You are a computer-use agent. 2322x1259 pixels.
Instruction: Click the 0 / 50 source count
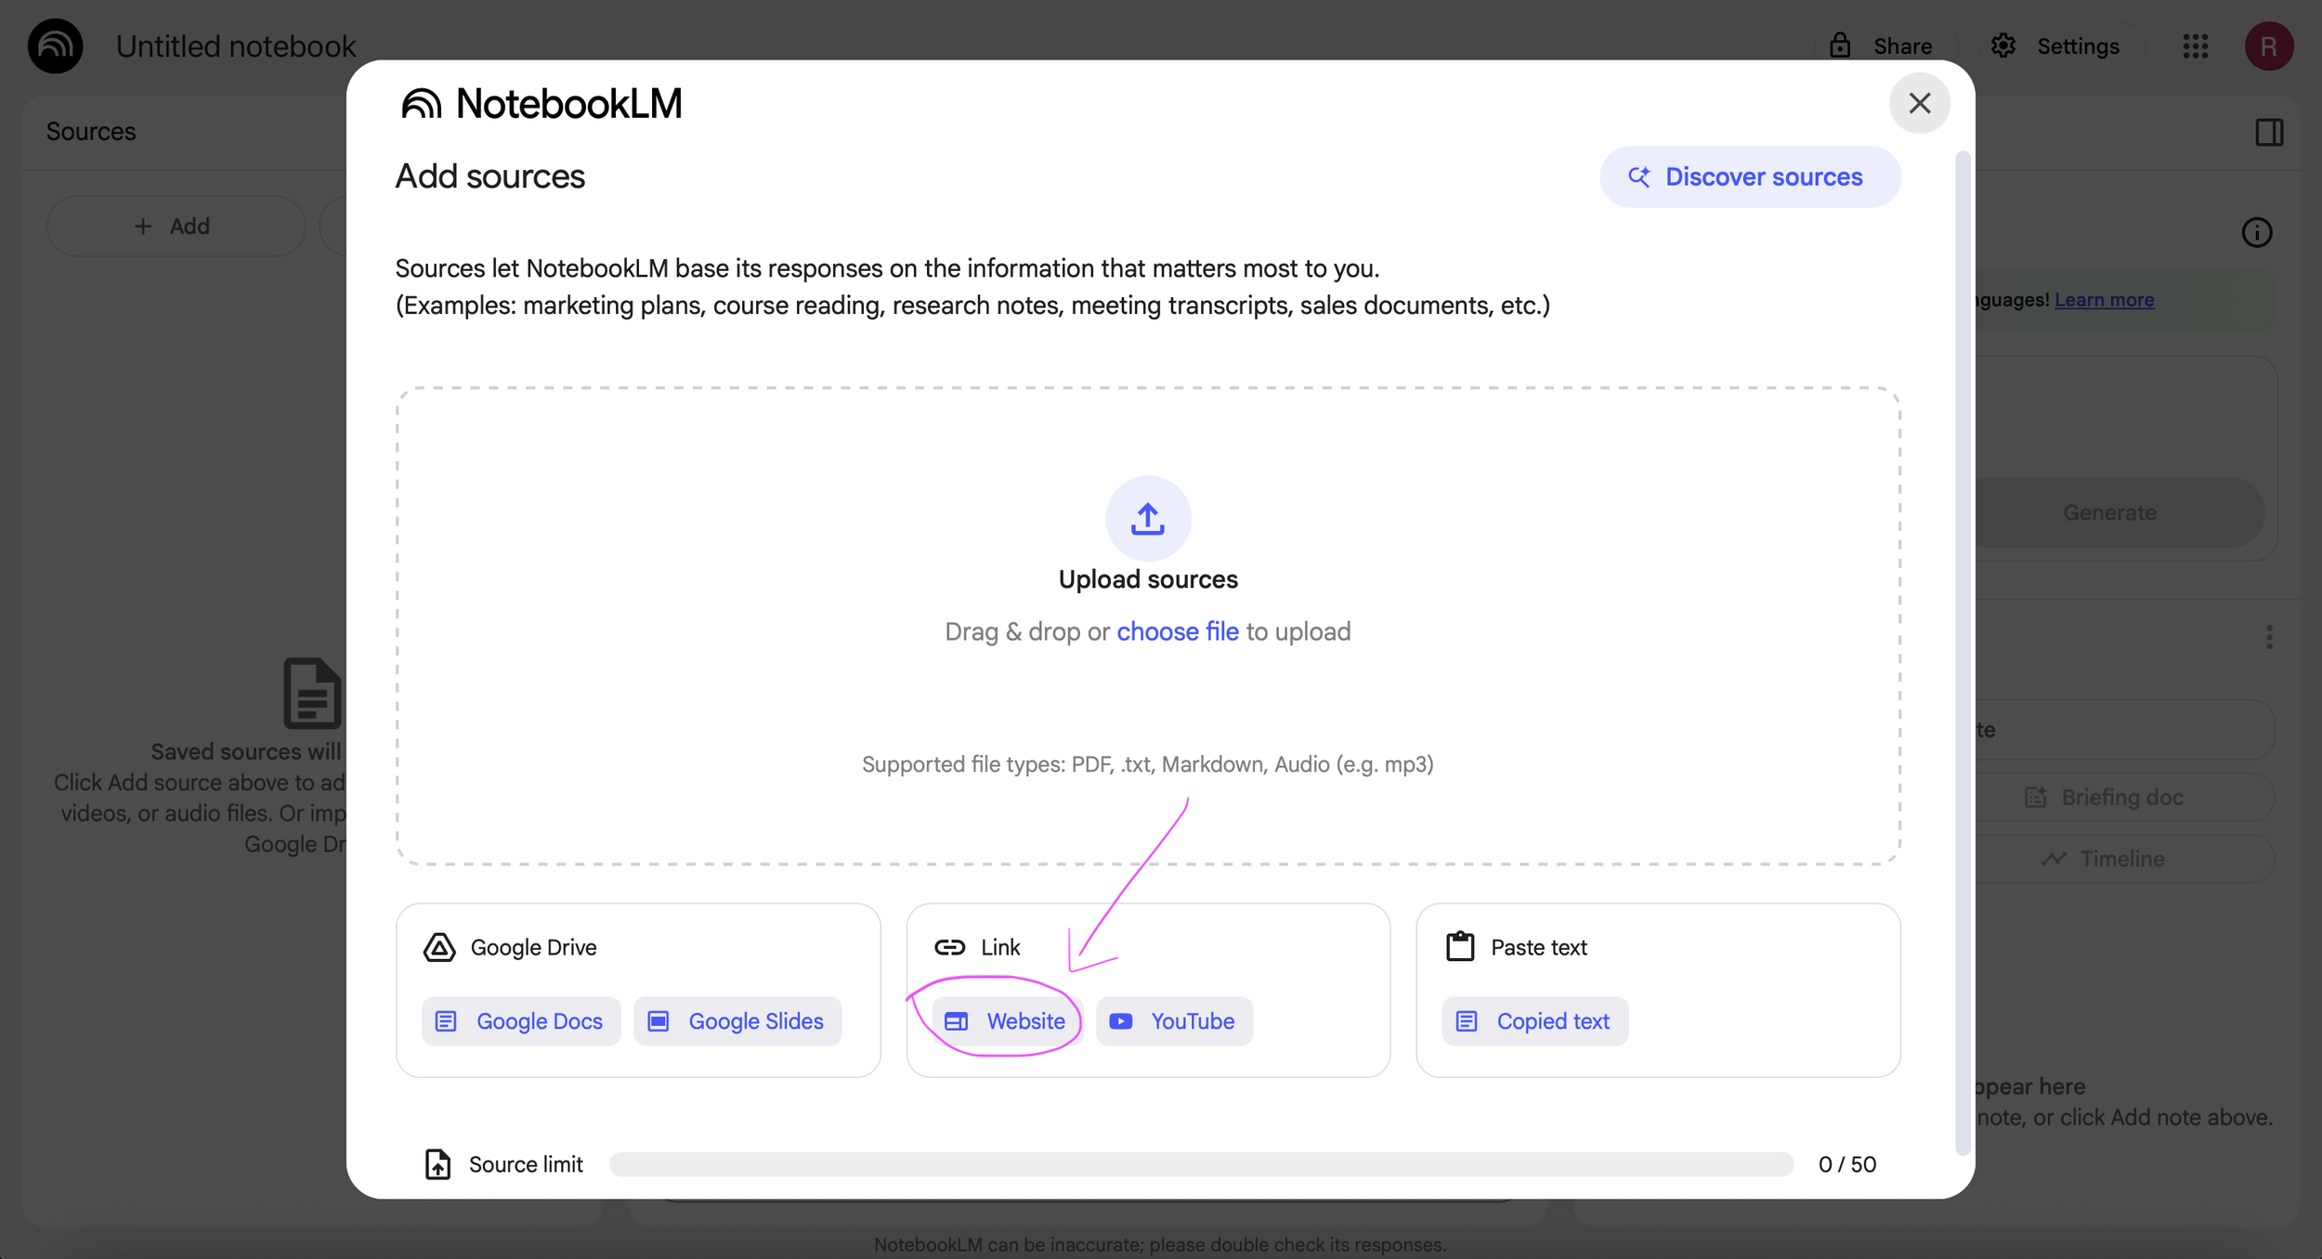pos(1846,1164)
